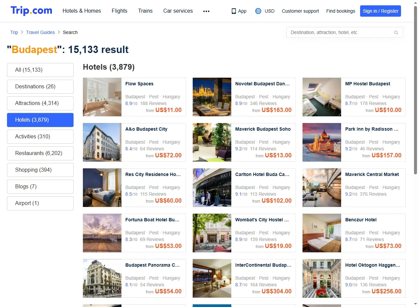Open Maverick Central Market photo
Screen dimensions: 418x307
(322, 188)
